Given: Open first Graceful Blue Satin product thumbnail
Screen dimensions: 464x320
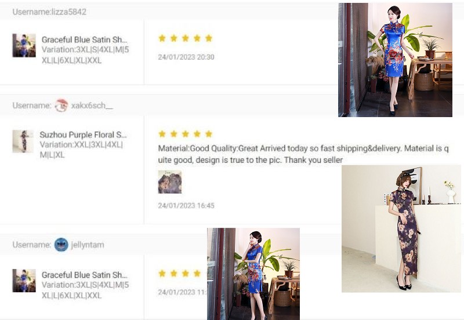Looking at the screenshot, I should pos(24,45).
